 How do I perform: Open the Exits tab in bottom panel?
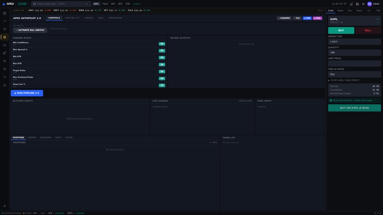pos(58,138)
